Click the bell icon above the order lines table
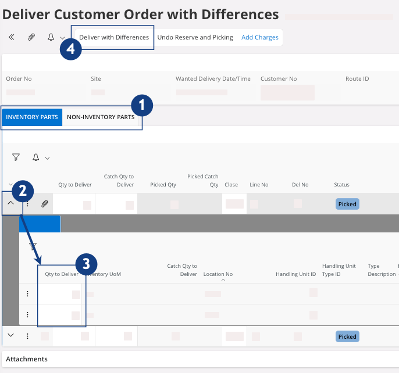 click(36, 157)
